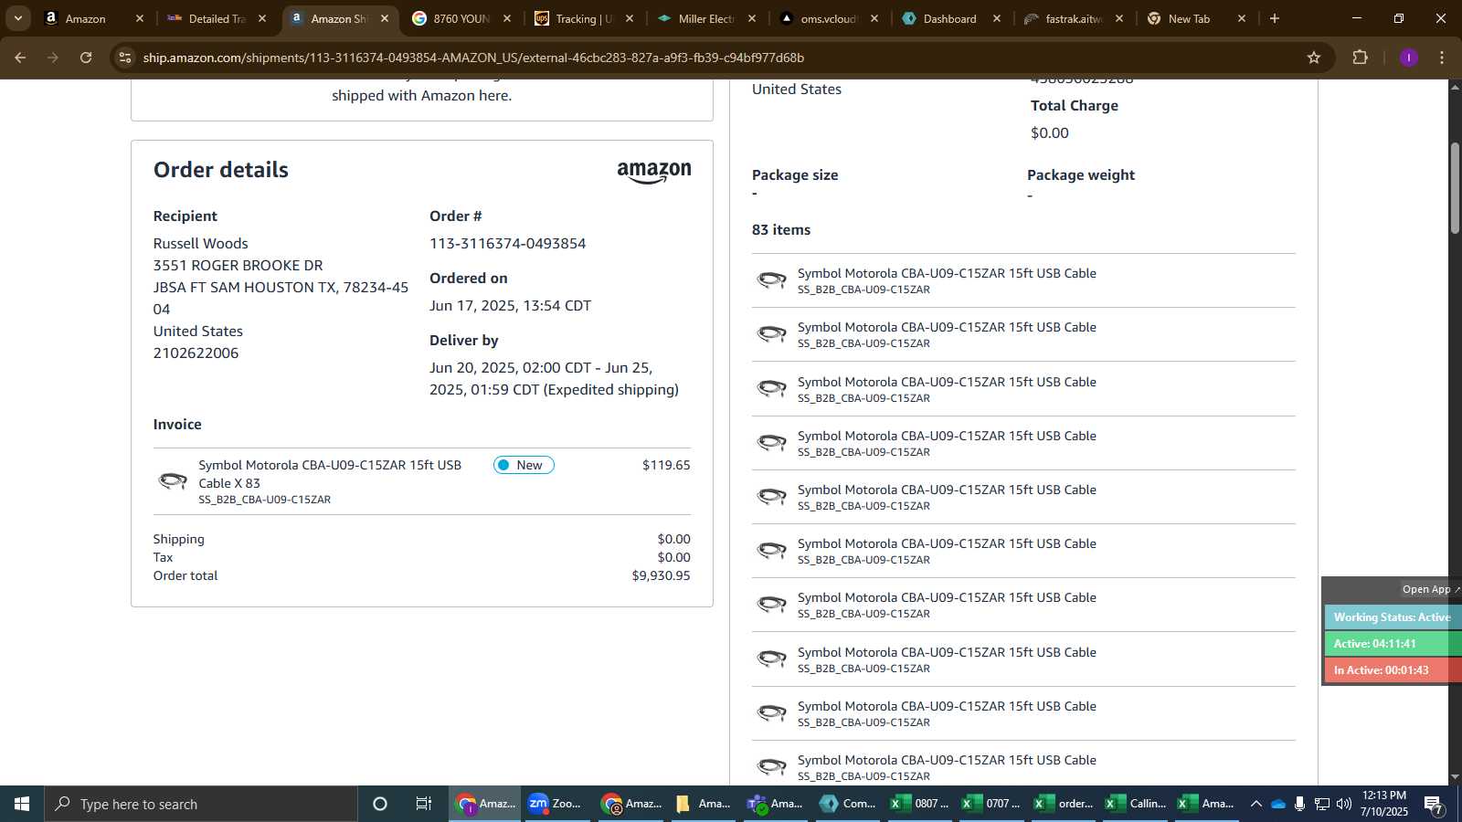Click the taskbar search box

coord(201,804)
